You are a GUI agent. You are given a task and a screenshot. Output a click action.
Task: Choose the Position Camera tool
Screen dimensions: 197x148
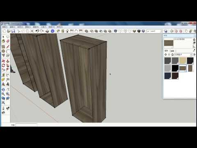[3, 109]
